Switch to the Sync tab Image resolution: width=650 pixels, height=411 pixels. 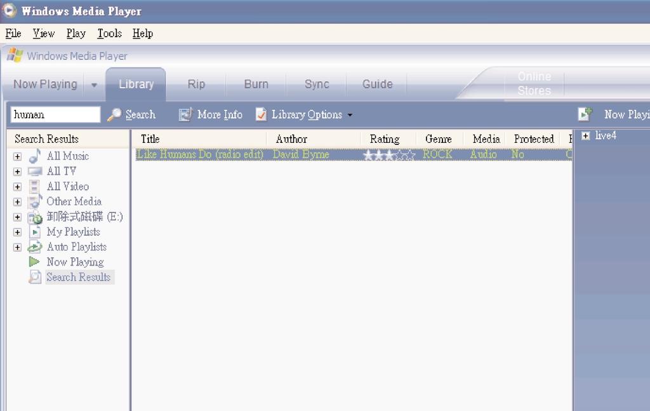[x=317, y=84]
